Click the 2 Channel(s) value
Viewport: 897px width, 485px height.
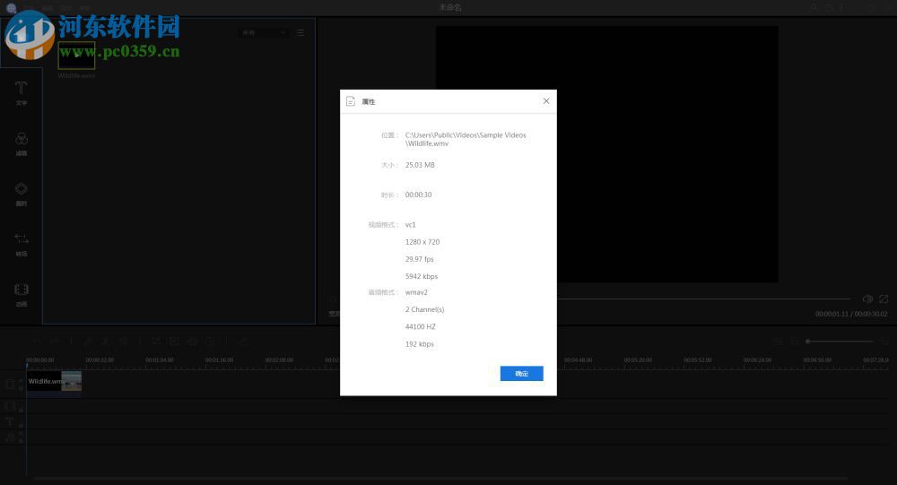424,309
